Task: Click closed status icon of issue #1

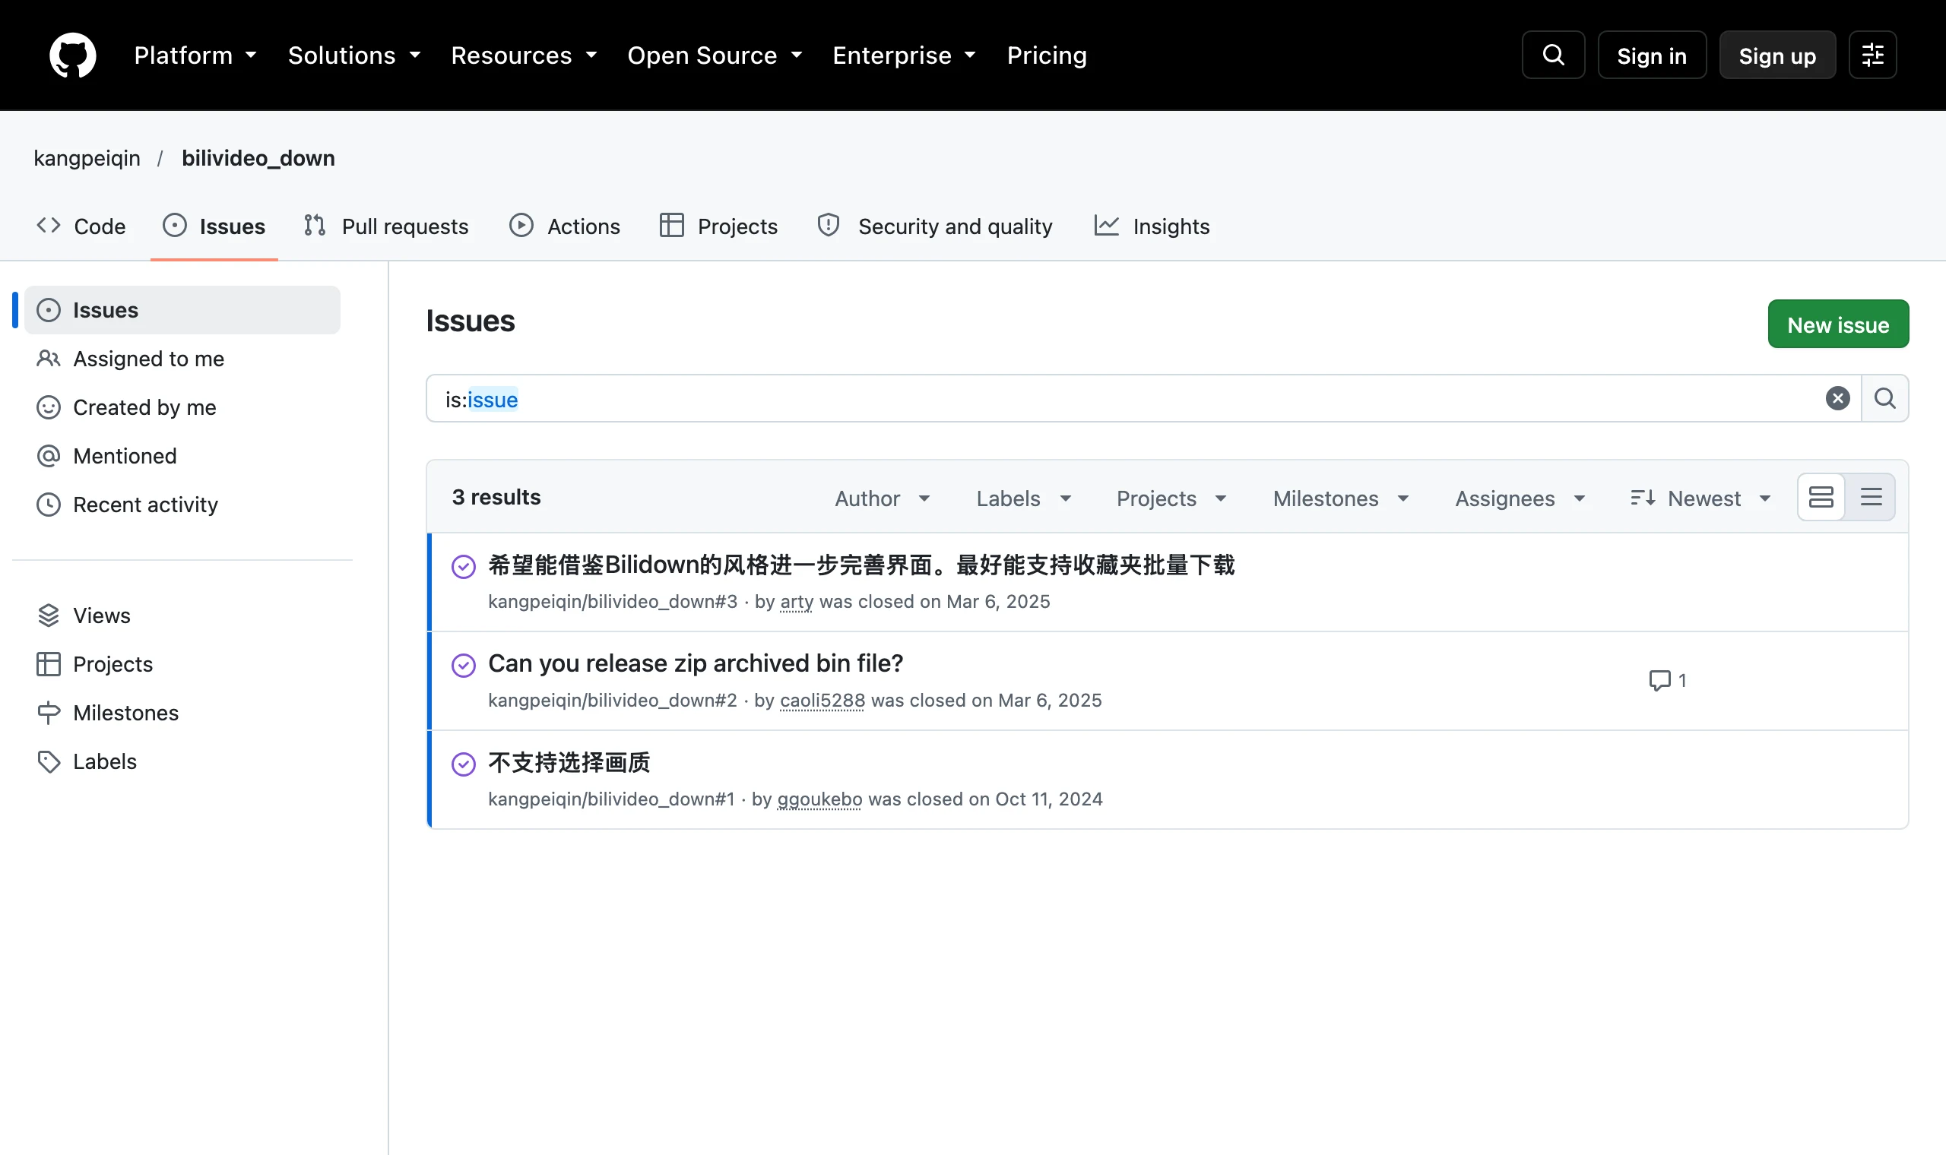Action: point(463,764)
